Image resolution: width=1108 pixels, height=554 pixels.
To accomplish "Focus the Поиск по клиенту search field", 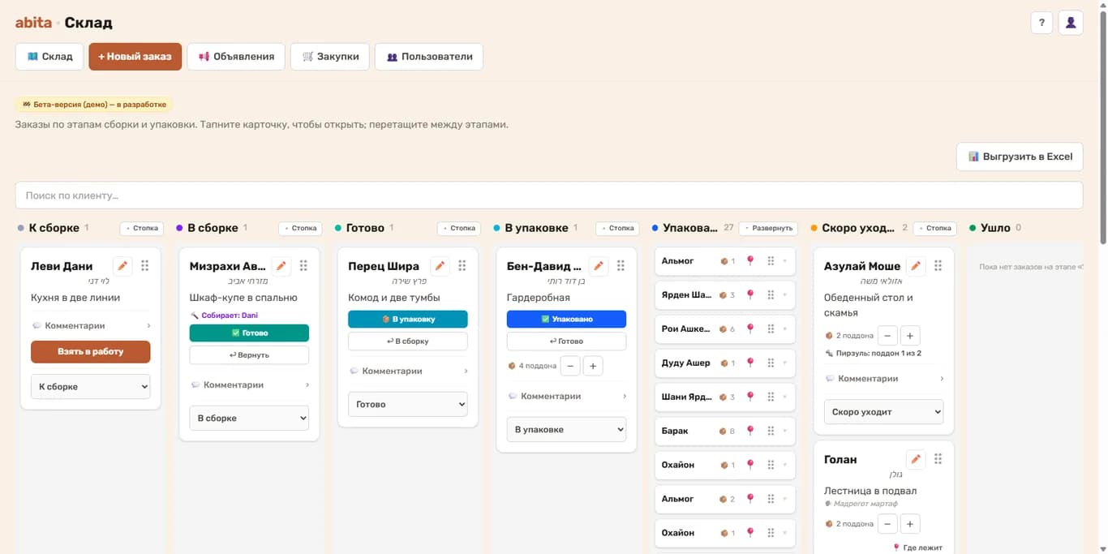I will [549, 195].
